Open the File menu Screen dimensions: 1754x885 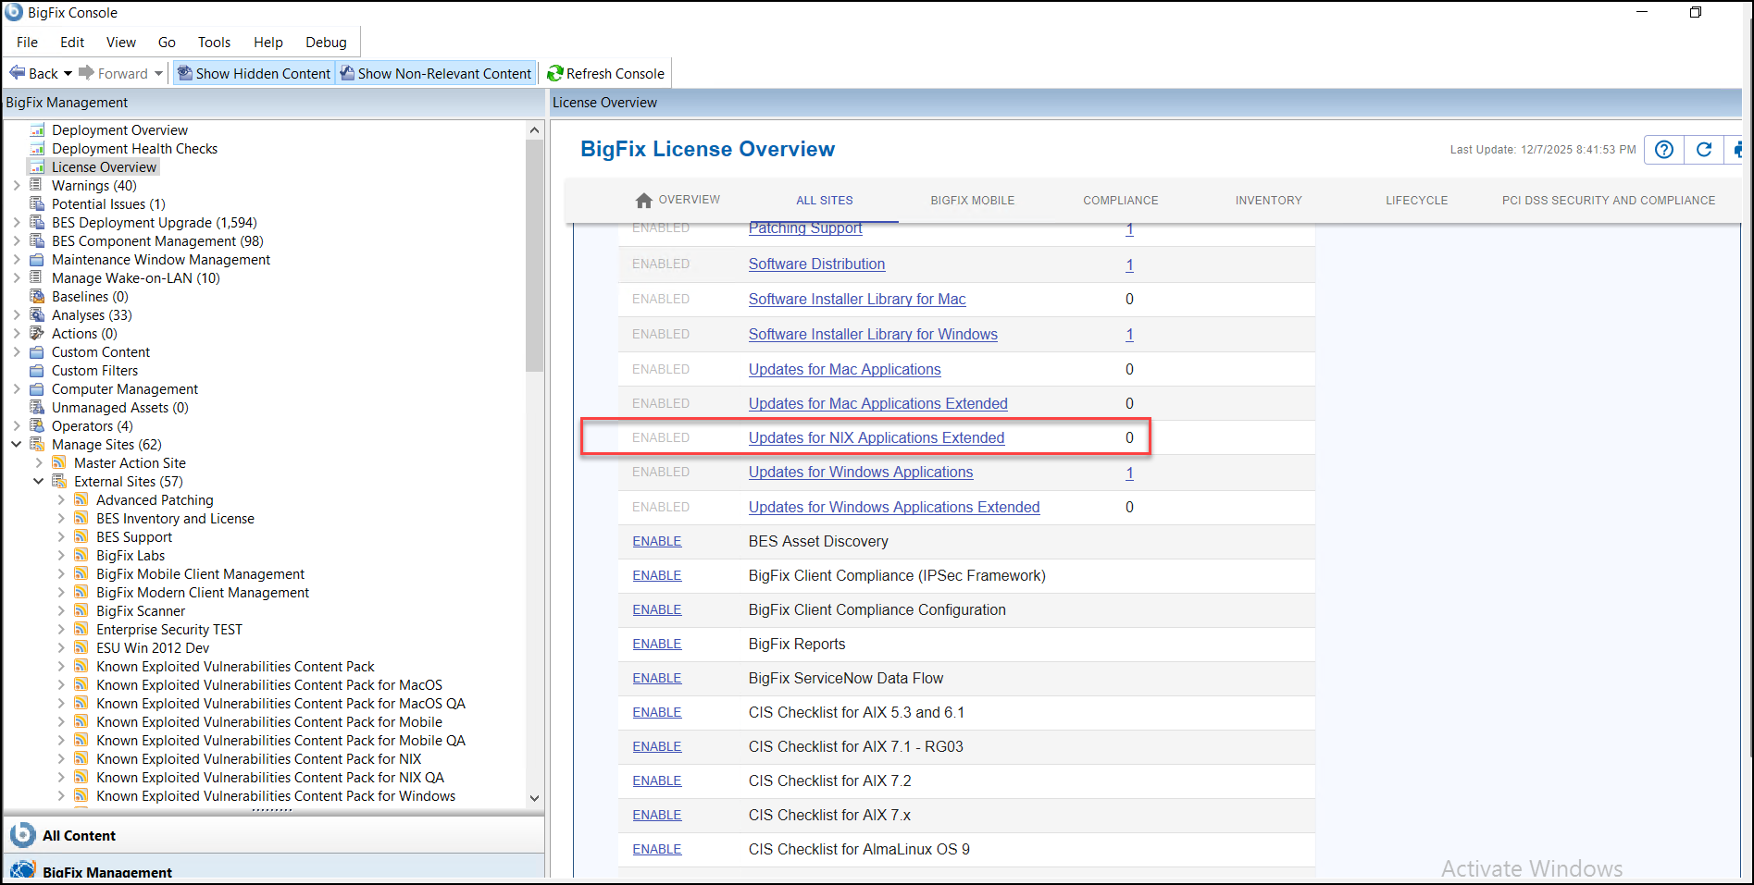28,43
